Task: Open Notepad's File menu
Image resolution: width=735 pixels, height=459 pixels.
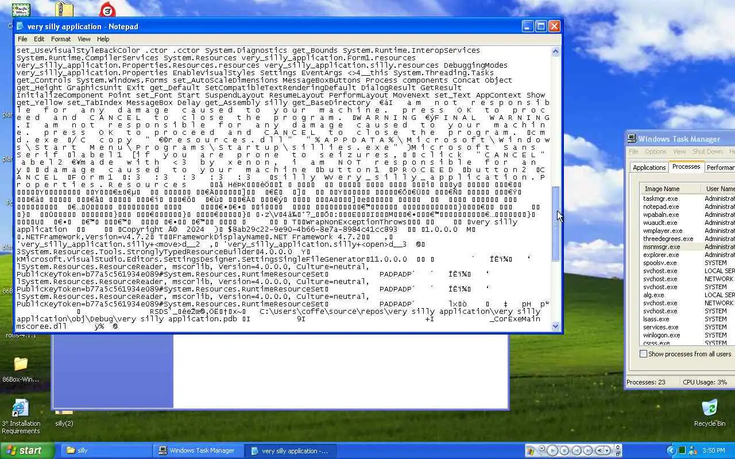Action: tap(22, 39)
